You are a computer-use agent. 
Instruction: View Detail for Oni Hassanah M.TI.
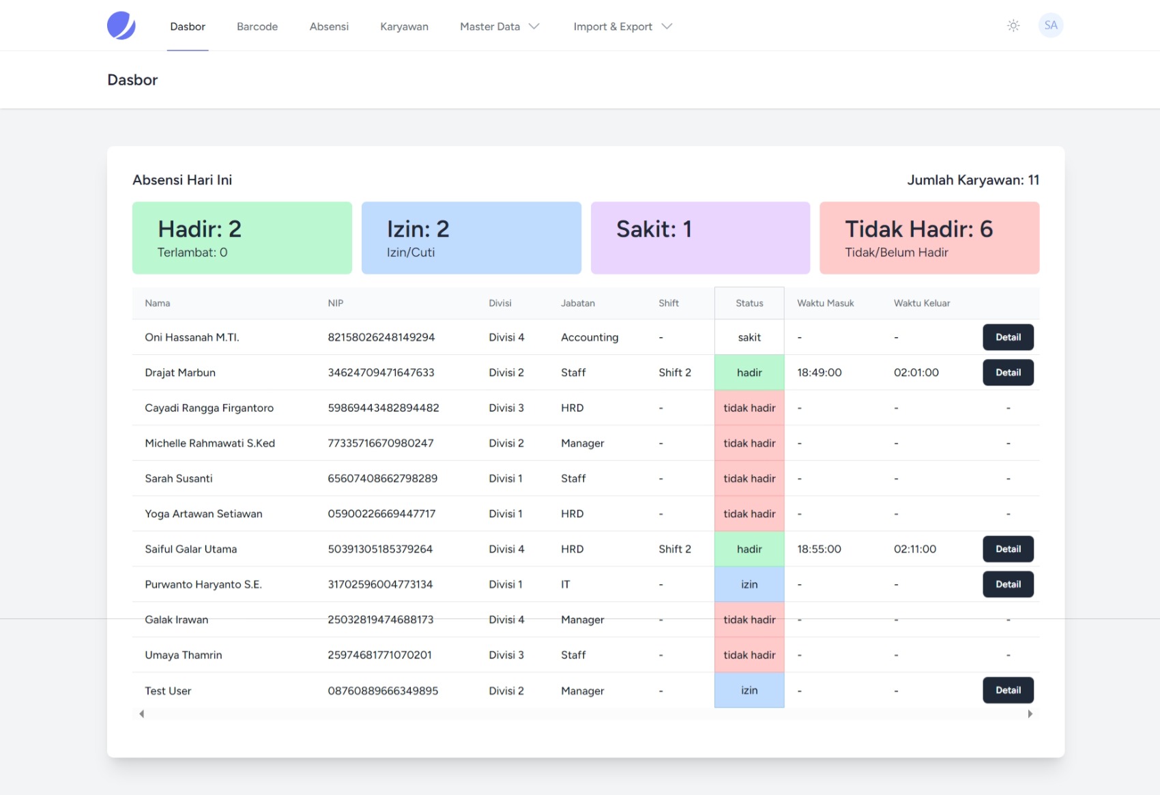coord(1007,337)
